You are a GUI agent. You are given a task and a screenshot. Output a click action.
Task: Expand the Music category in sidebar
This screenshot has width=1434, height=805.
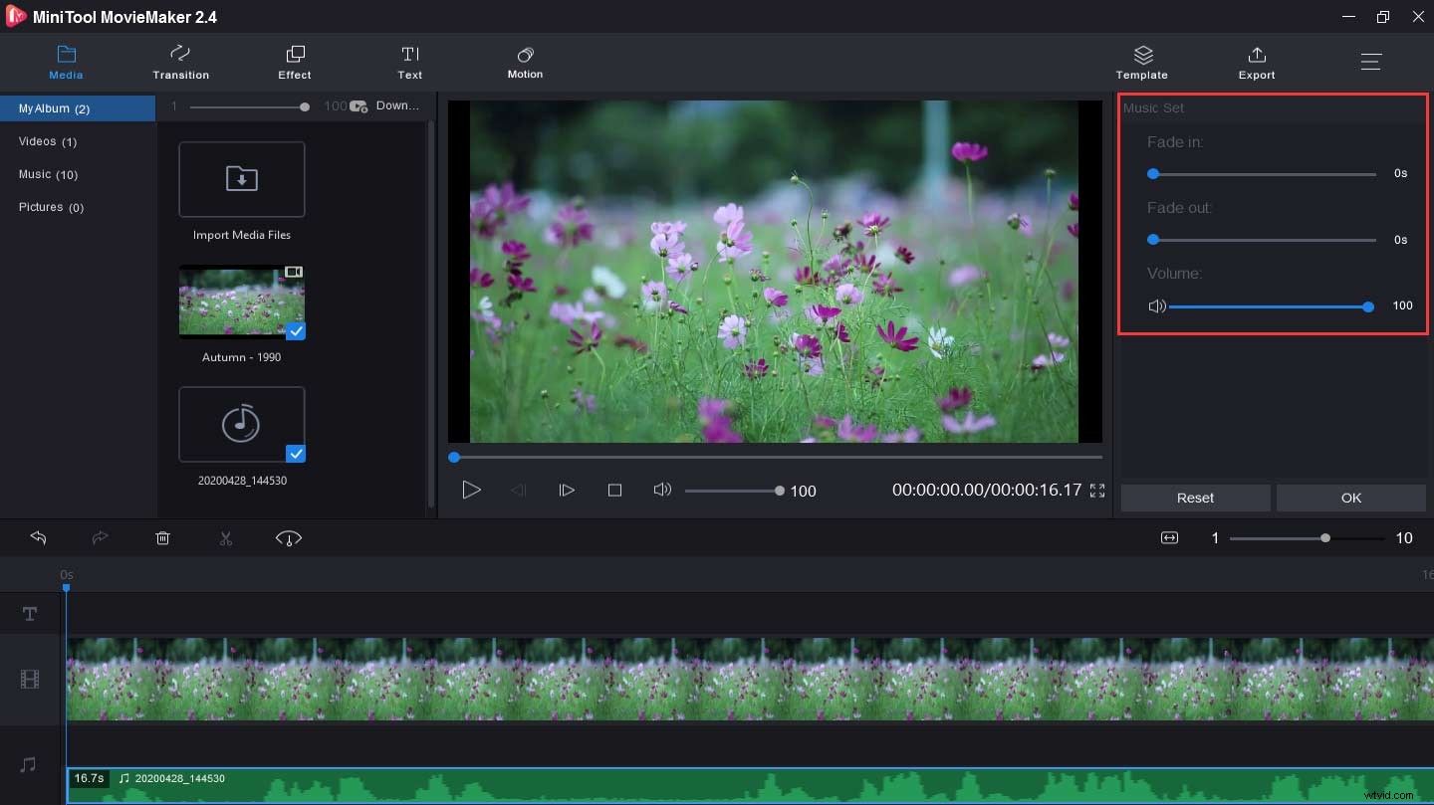(x=48, y=174)
